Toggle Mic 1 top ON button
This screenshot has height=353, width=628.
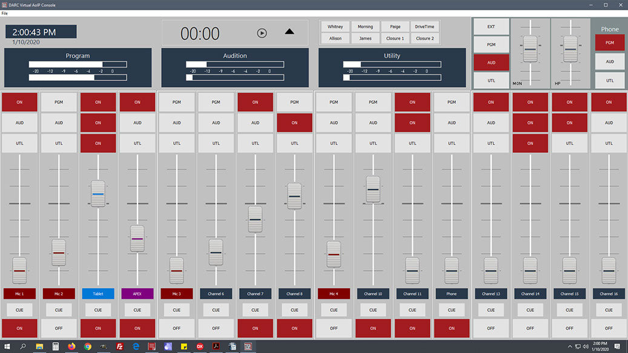pos(19,102)
